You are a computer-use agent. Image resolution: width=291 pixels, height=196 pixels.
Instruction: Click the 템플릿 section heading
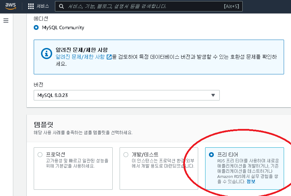(43, 124)
